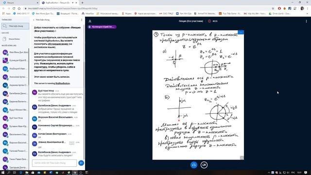311x175 pixels.
Task: Open the Windows notification center
Action: 306,173
